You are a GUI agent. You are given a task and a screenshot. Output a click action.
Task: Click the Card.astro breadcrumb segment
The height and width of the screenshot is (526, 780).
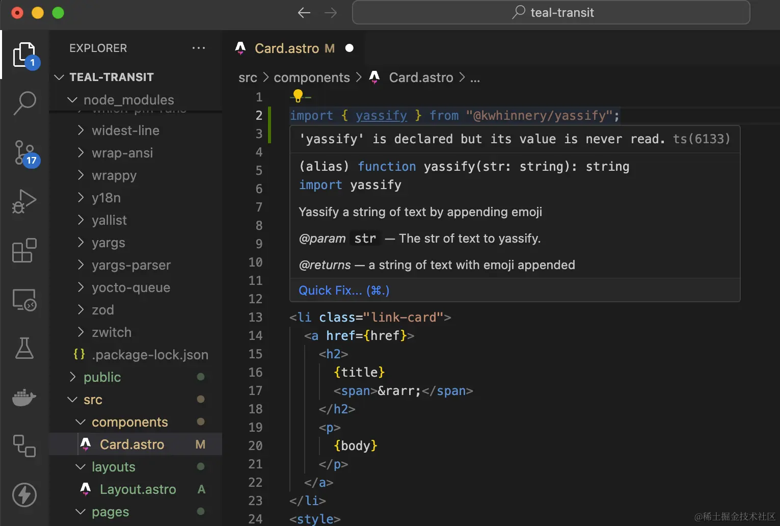point(421,77)
